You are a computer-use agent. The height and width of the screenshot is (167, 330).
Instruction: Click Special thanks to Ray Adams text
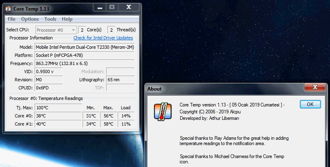(x=234, y=141)
